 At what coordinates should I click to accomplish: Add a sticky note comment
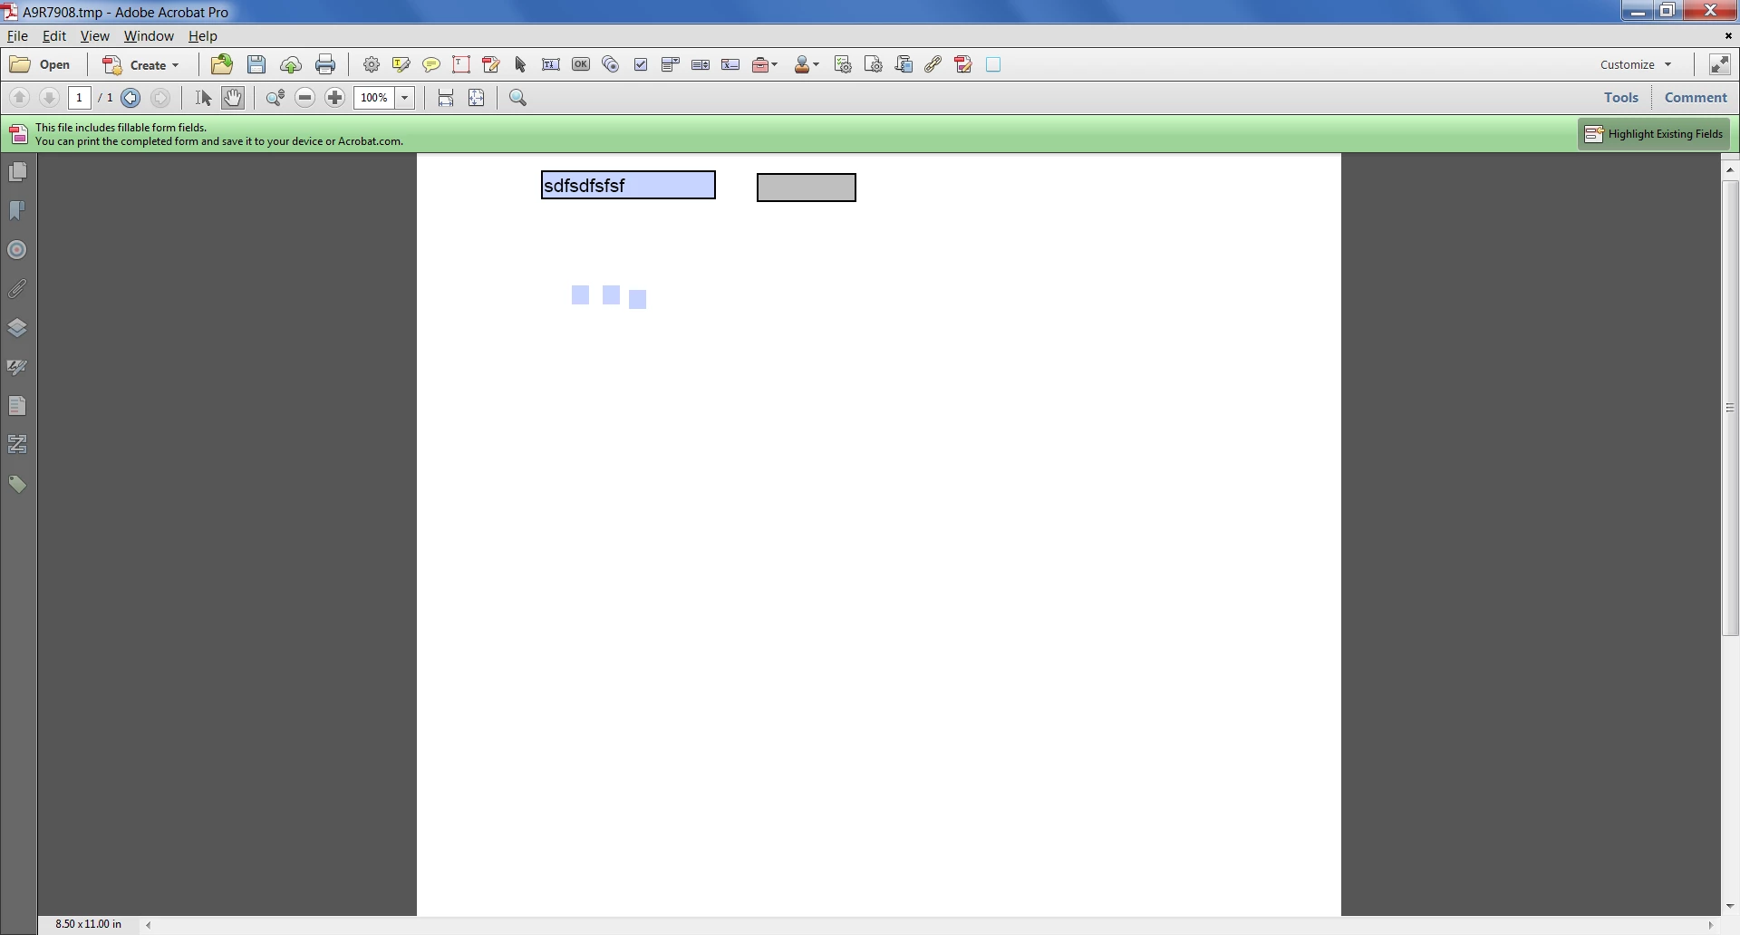431,64
